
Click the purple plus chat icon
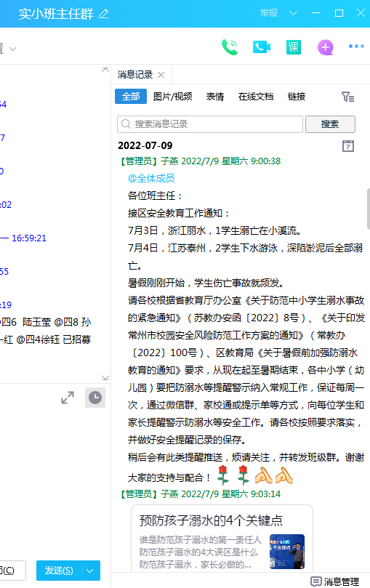click(x=326, y=47)
